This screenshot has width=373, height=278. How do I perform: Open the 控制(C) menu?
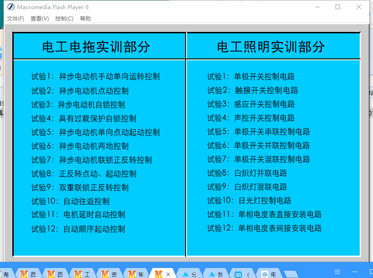point(64,19)
